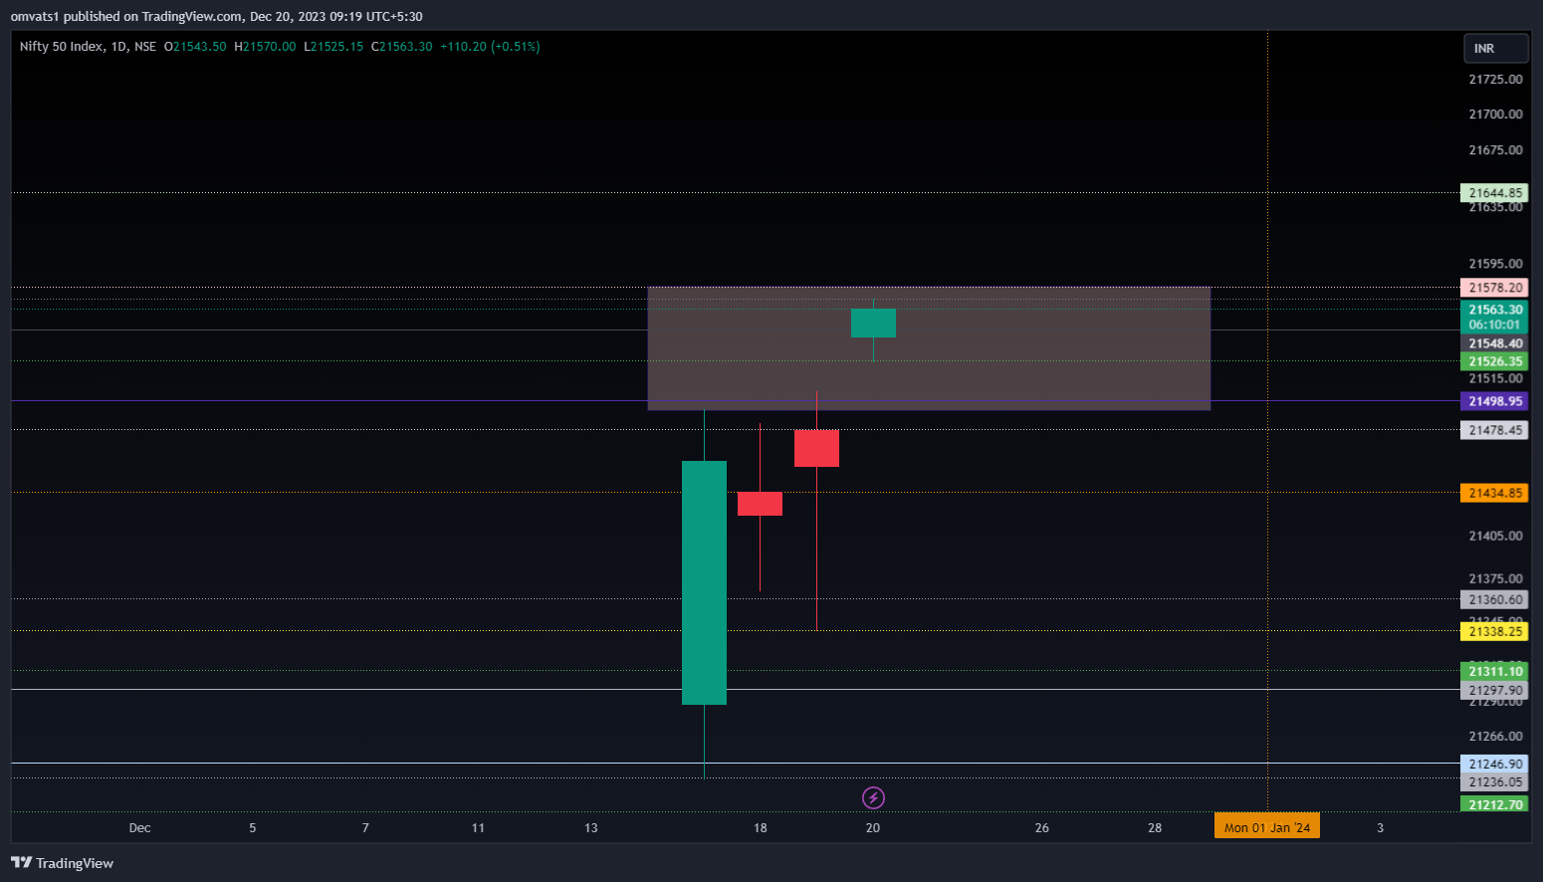
Task: Select the 21548.40 price label
Action: click(1494, 343)
